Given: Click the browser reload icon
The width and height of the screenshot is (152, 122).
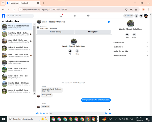Looking at the screenshot, I should click(x=14, y=9).
